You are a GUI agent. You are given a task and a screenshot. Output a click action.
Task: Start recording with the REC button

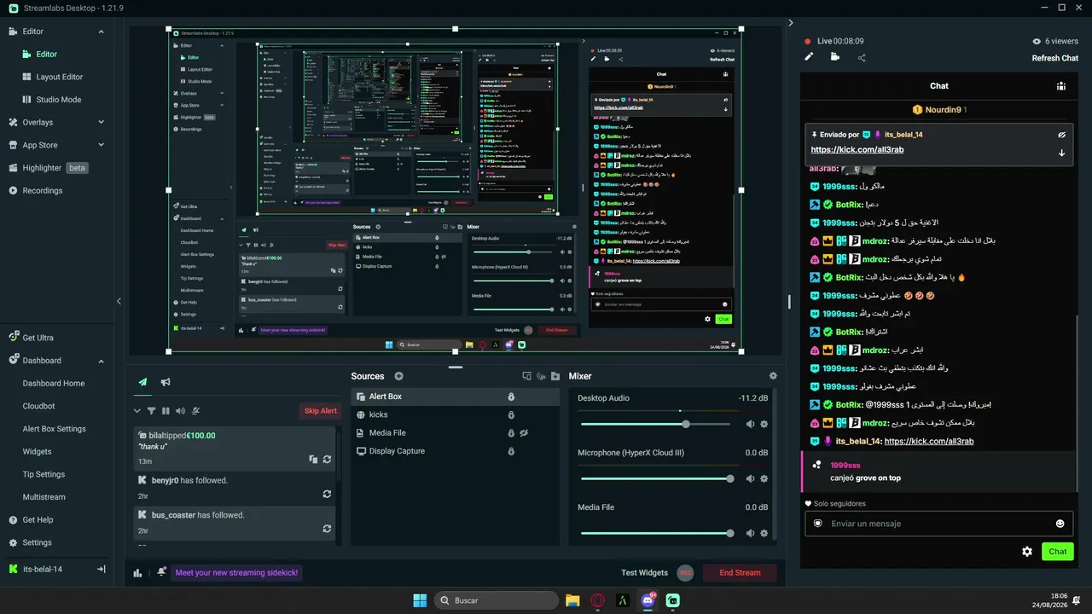click(685, 573)
